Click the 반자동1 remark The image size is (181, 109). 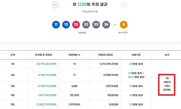(167, 89)
